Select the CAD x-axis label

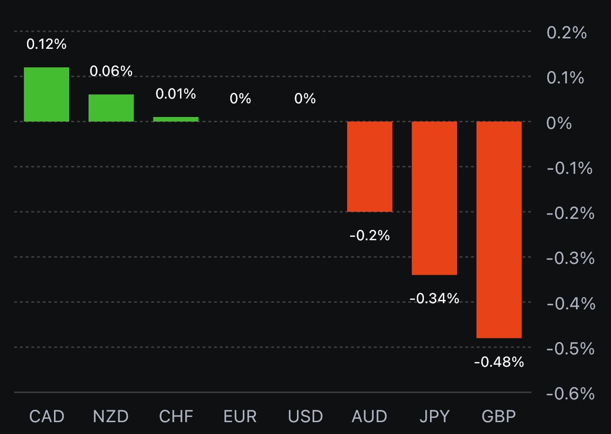pyautogui.click(x=46, y=417)
